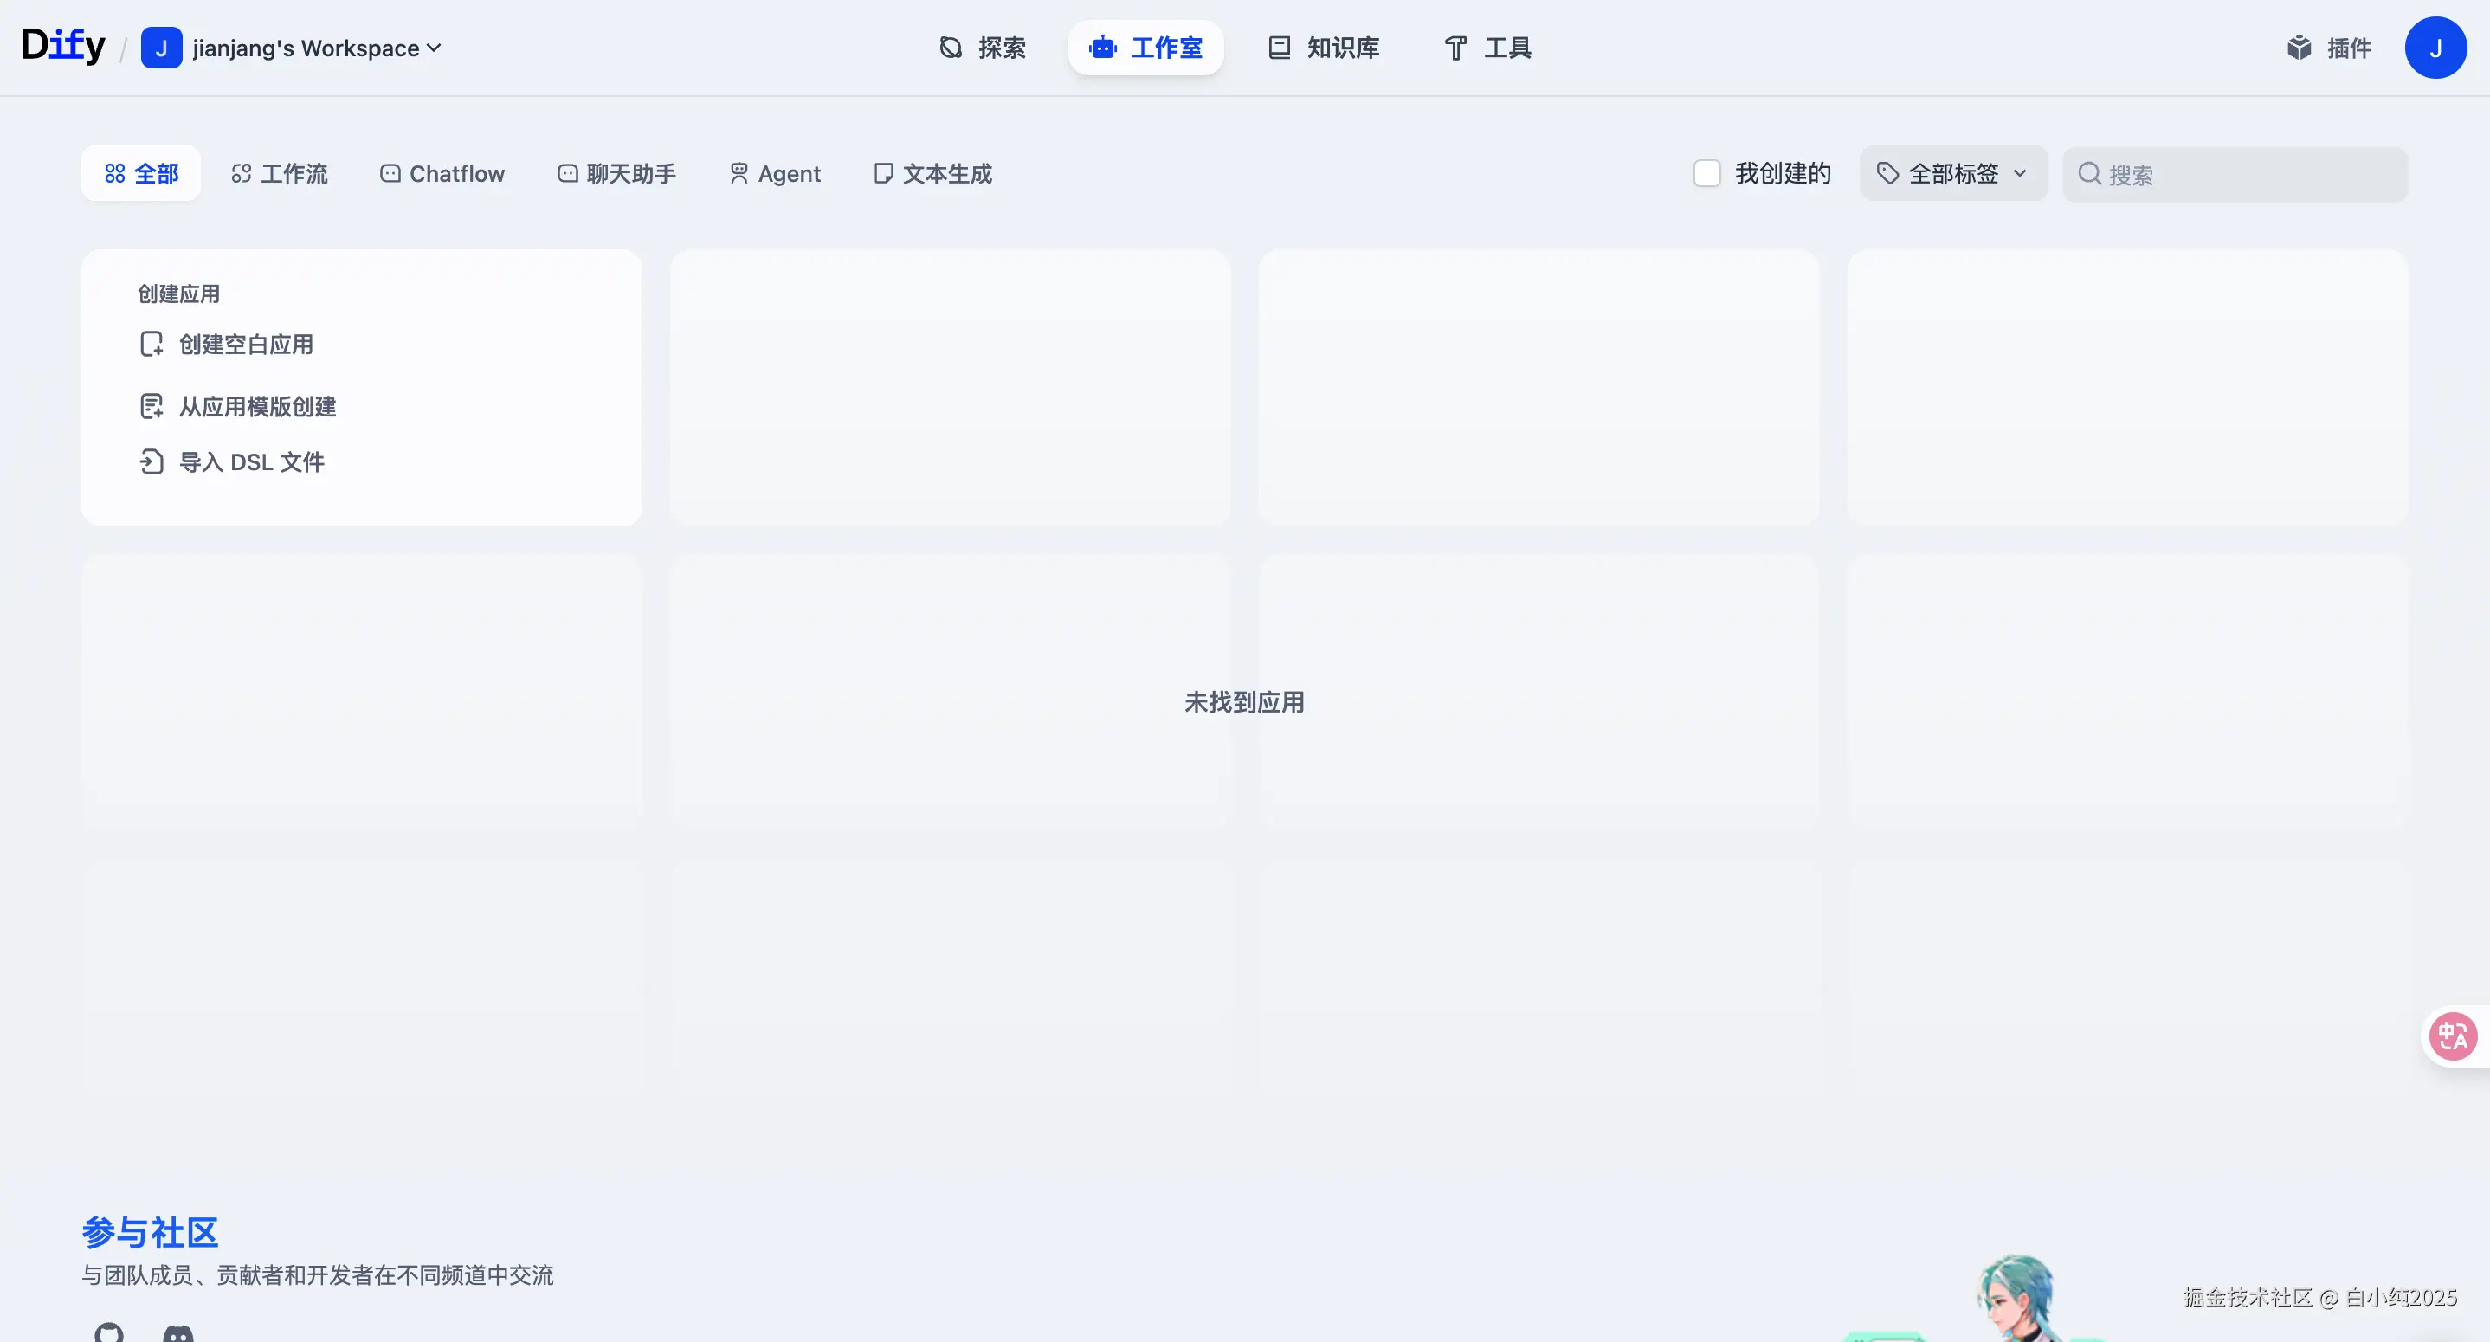Filter apps by 工作流 tab
Image resolution: width=2490 pixels, height=1342 pixels.
coord(280,174)
